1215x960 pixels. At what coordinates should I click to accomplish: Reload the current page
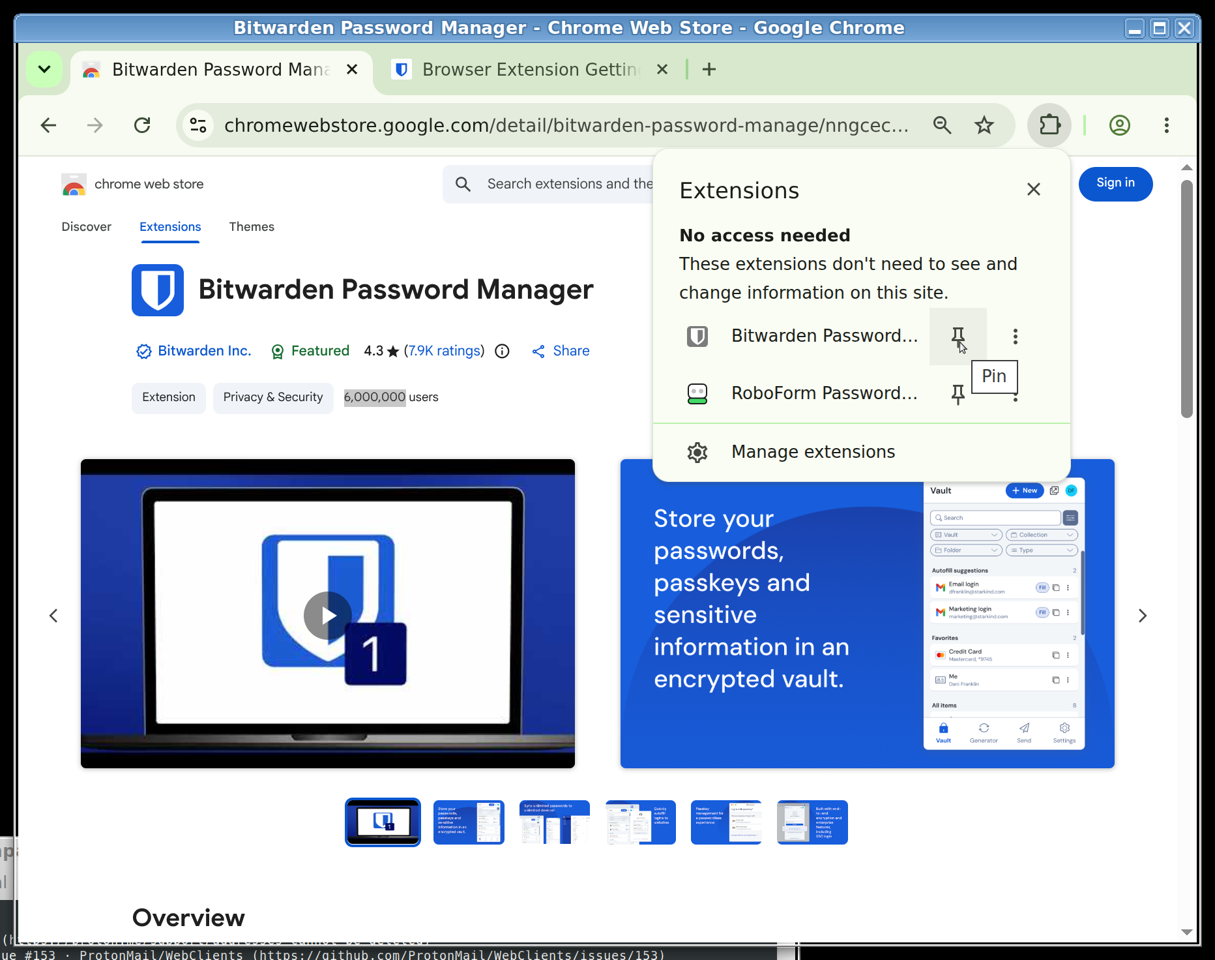(x=142, y=125)
